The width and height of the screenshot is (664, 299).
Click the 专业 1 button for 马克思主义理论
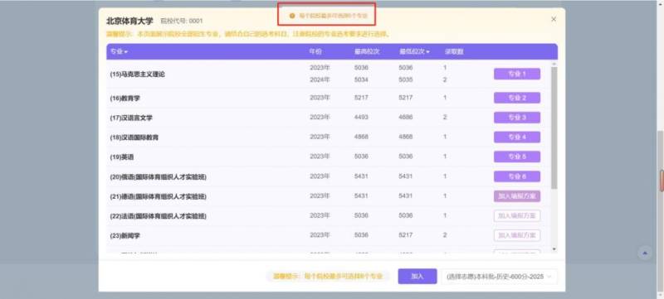coord(516,74)
